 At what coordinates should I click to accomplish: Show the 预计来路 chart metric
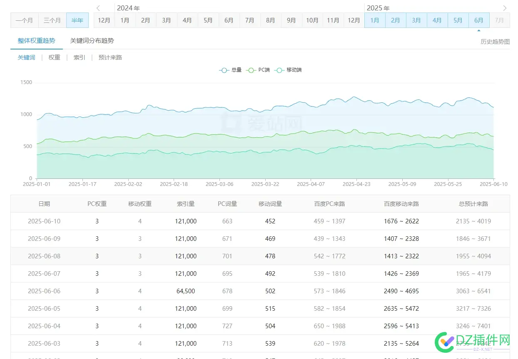coord(110,57)
